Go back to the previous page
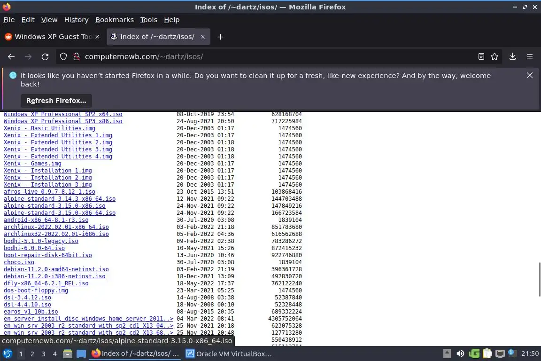The width and height of the screenshot is (541, 361). pos(11,57)
